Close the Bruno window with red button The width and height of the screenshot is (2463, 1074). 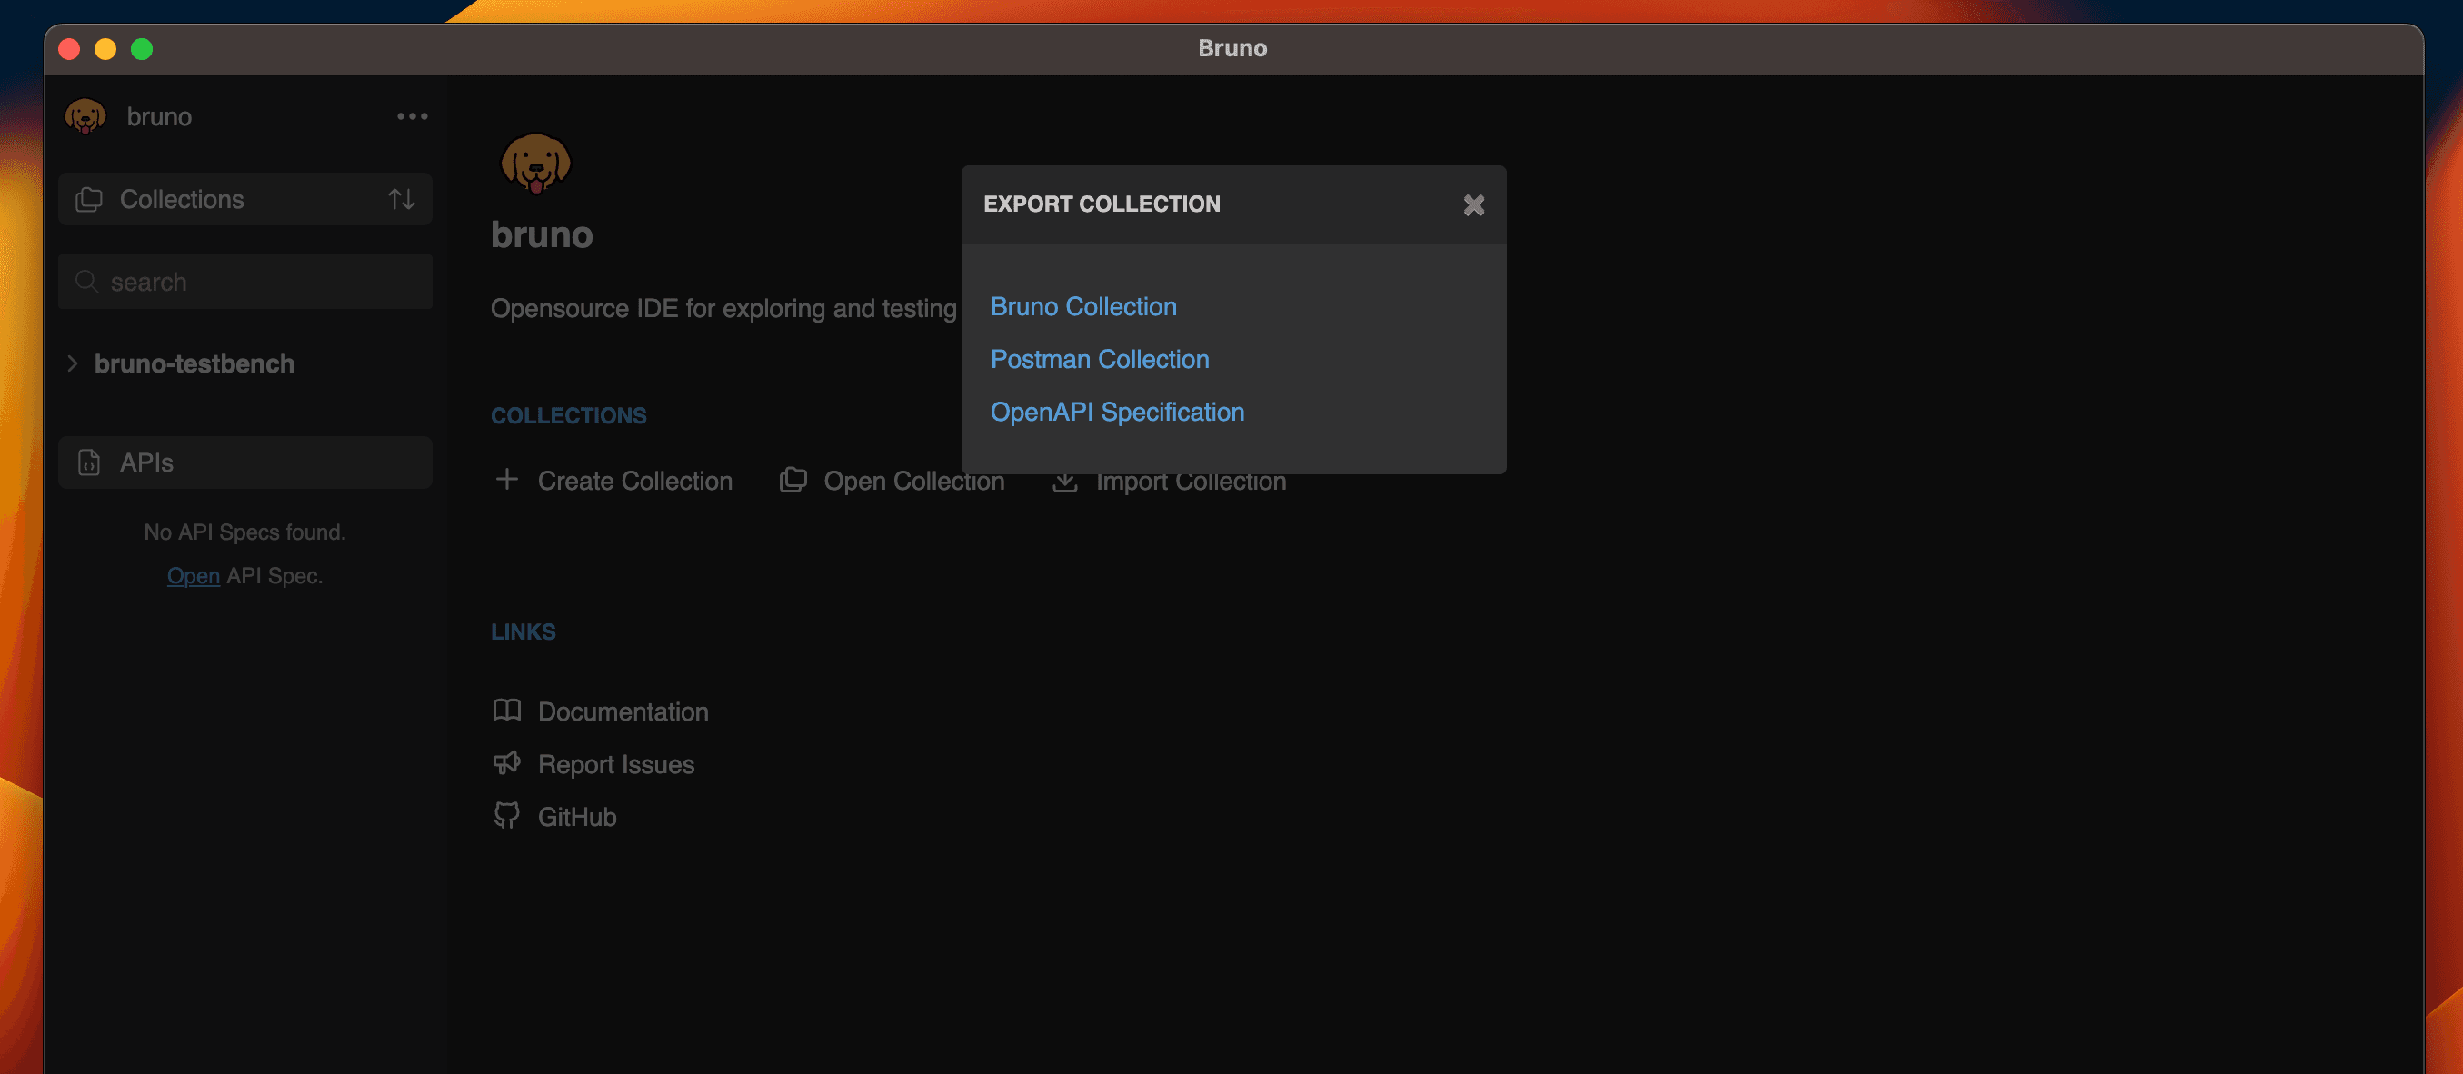69,49
